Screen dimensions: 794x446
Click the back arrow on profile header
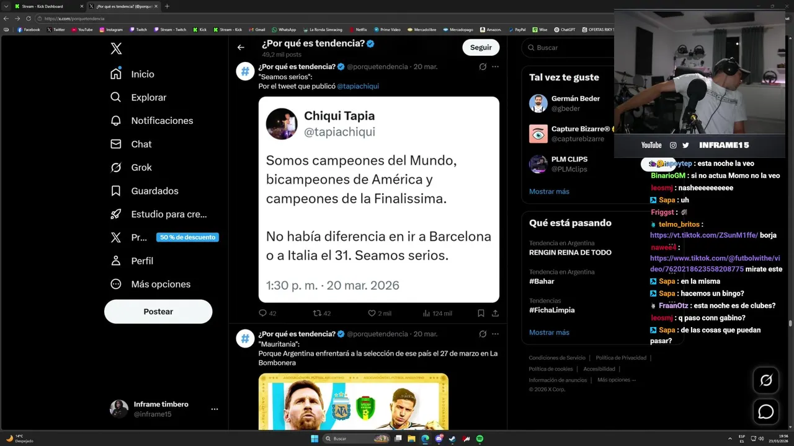(x=241, y=47)
